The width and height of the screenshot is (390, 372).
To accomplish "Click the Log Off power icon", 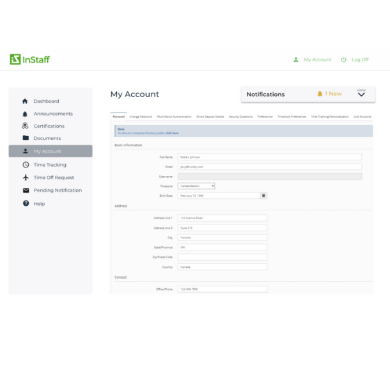I will 343,59.
